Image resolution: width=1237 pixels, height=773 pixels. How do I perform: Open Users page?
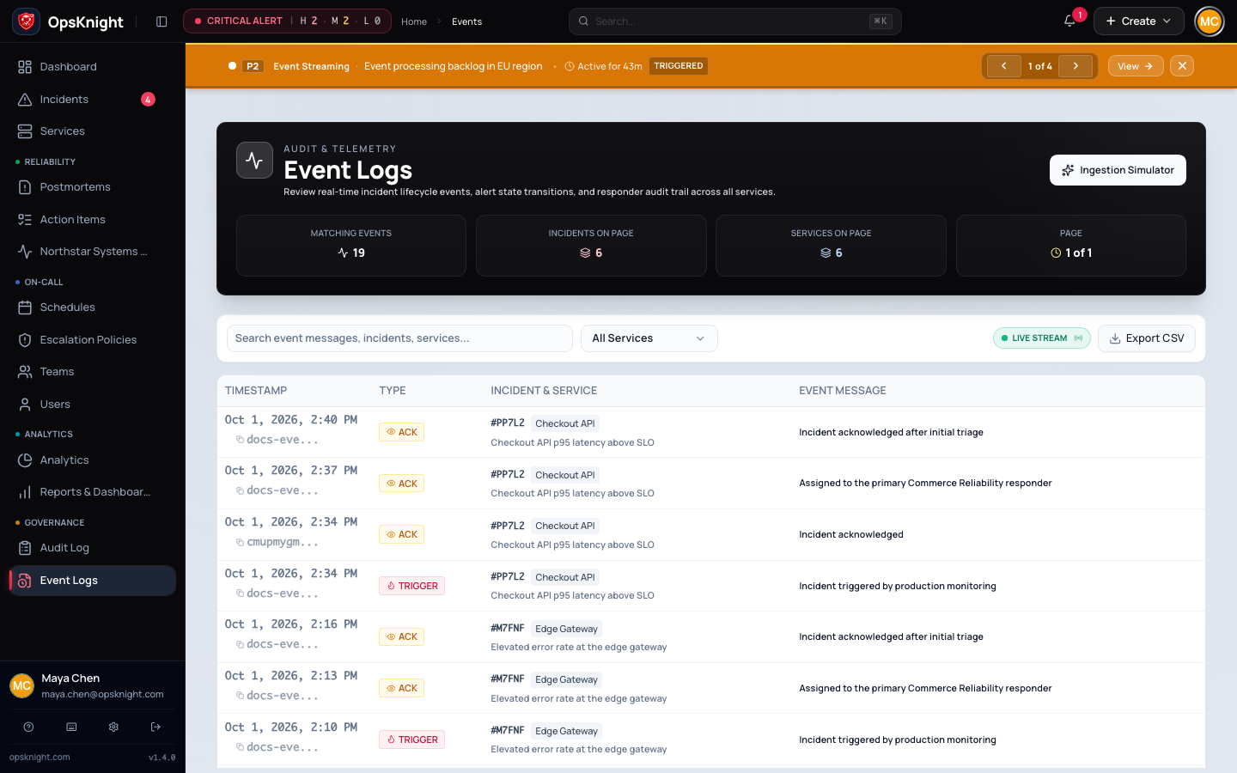[93, 405]
